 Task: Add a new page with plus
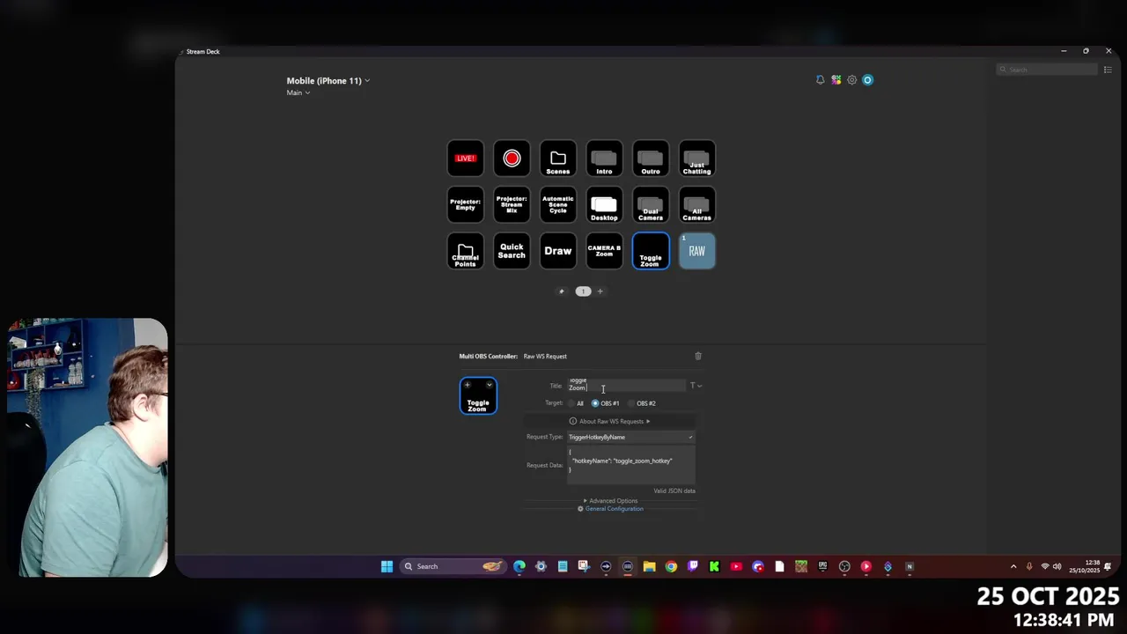point(600,291)
